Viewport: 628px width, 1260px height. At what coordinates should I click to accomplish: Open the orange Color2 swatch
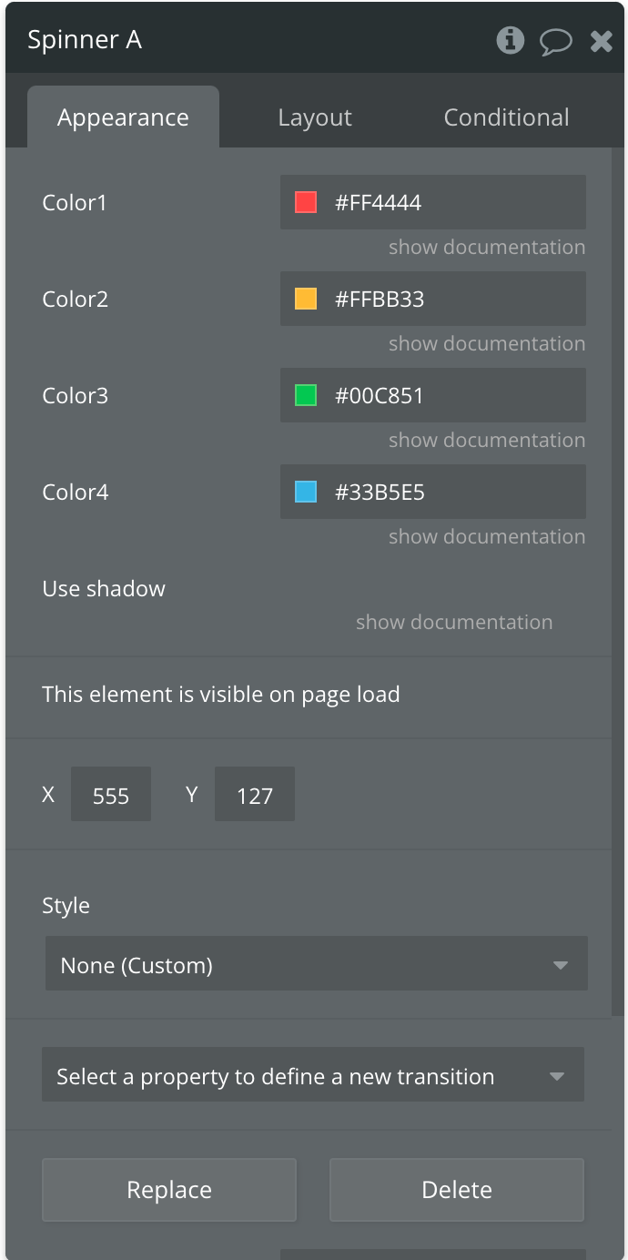point(306,299)
